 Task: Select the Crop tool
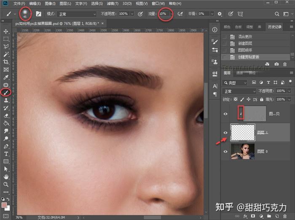coord(6,62)
